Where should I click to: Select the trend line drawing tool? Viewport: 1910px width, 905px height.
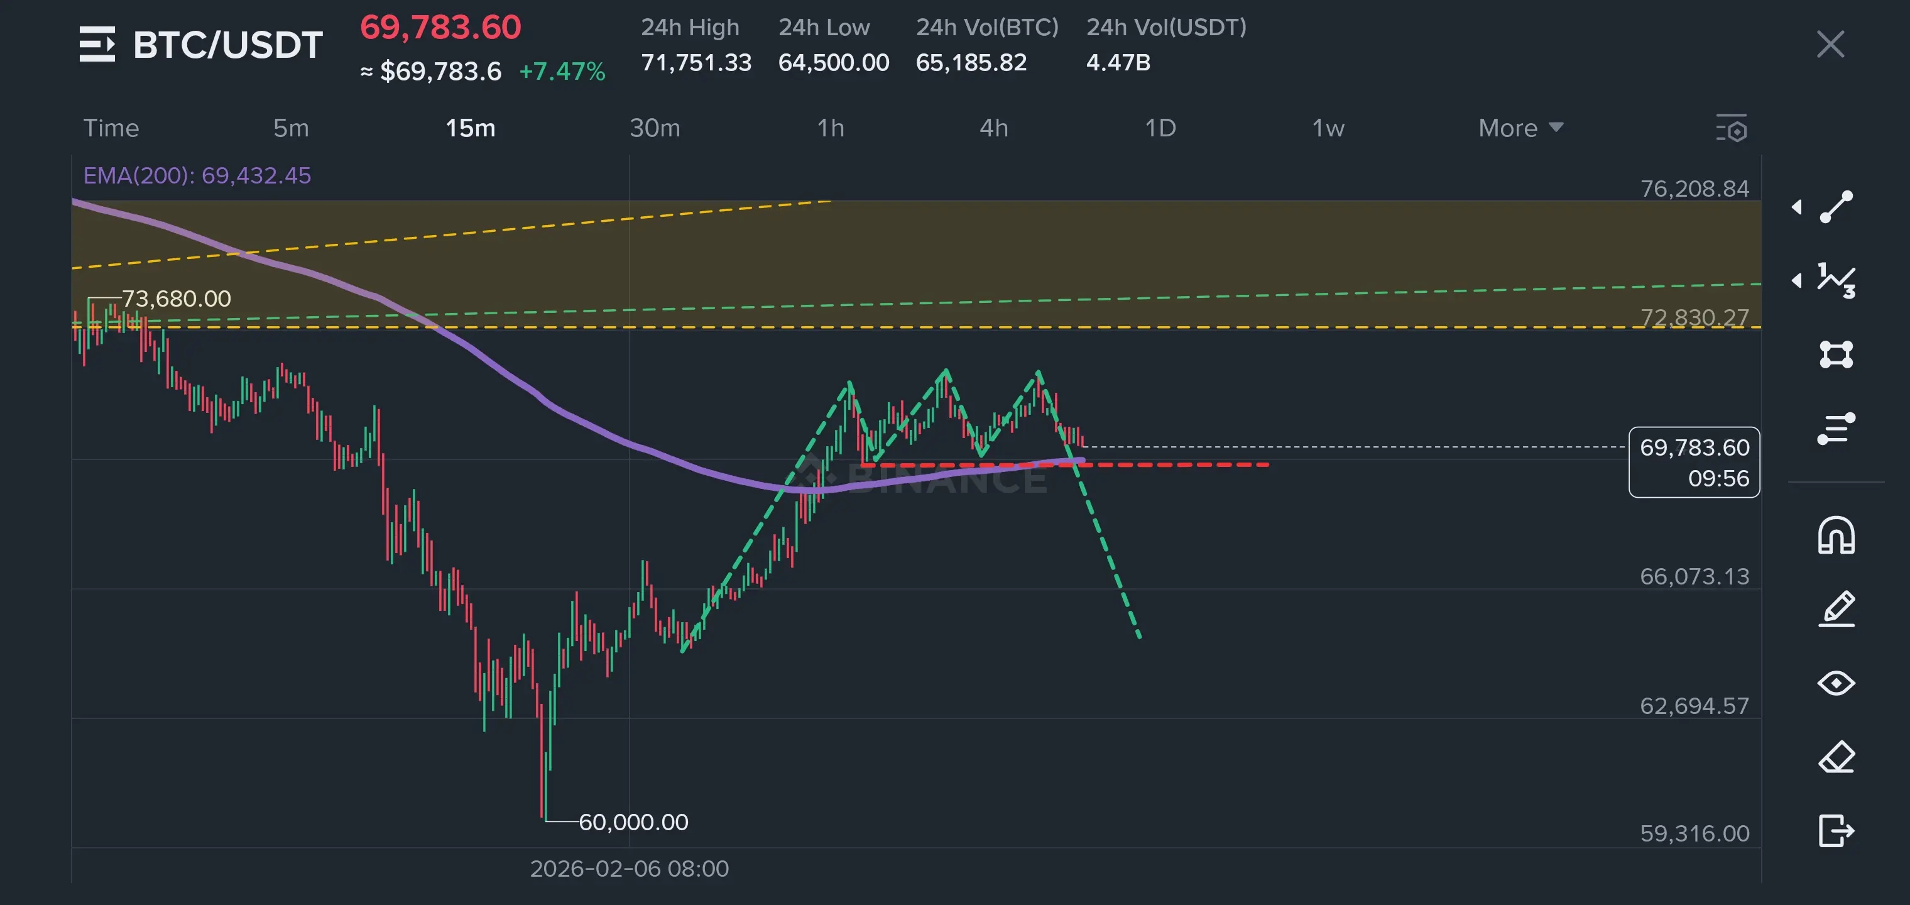(x=1836, y=207)
